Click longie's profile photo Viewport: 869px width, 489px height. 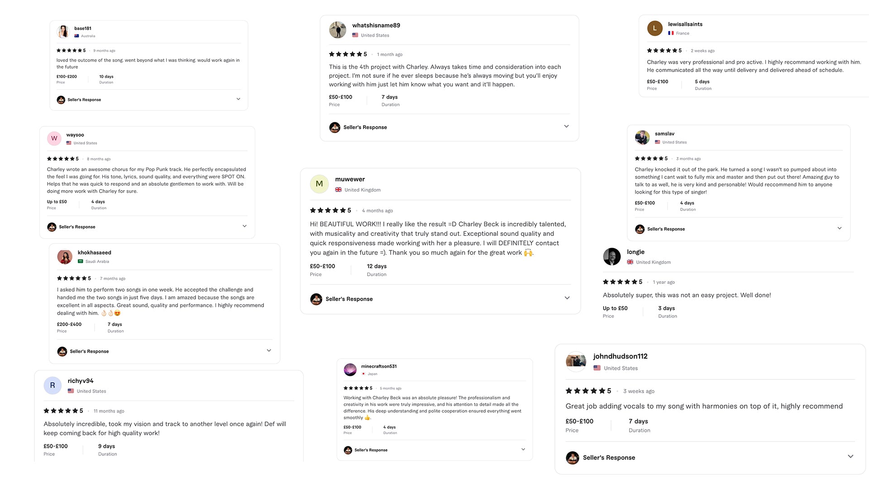tap(611, 257)
